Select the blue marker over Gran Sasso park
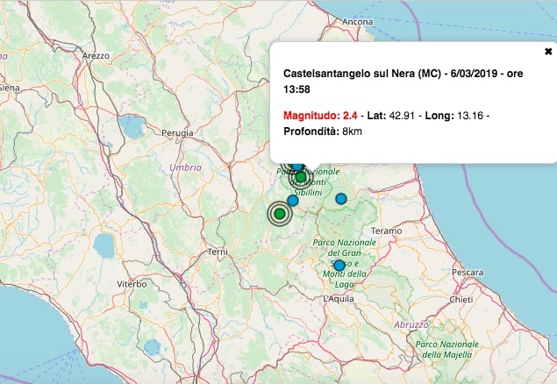557x384 pixels. point(339,265)
